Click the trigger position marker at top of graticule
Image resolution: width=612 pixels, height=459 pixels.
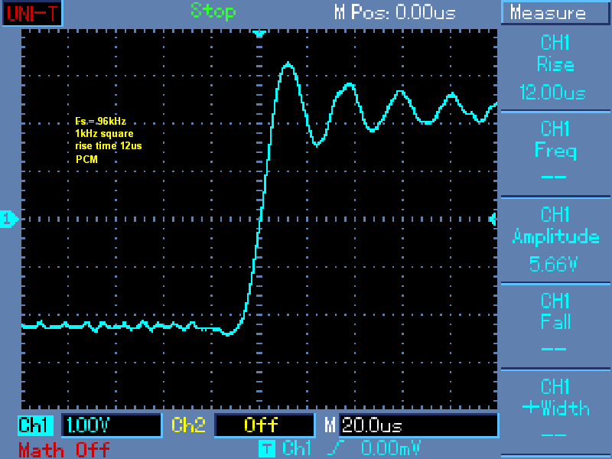[259, 34]
